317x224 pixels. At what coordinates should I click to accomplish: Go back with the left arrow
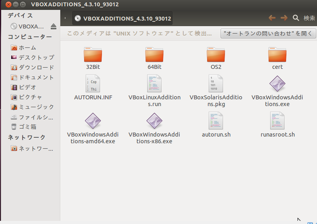[x=272, y=18]
